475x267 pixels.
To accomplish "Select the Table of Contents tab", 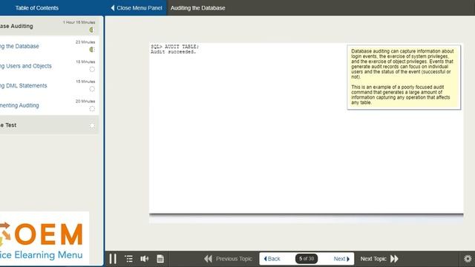I will pyautogui.click(x=37, y=8).
